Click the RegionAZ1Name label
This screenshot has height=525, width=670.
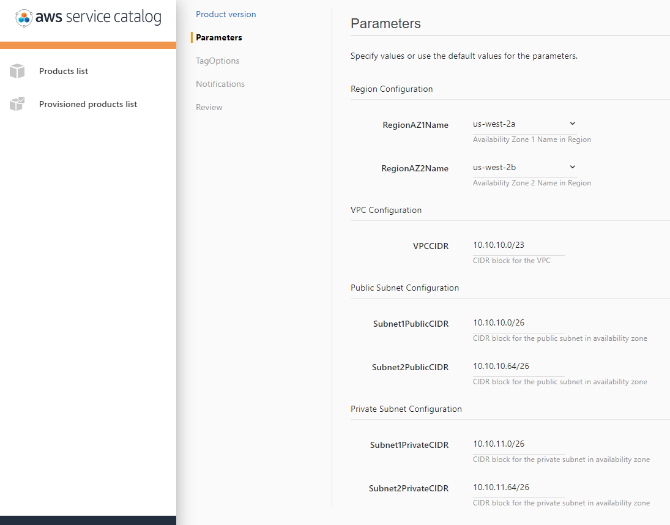[415, 125]
